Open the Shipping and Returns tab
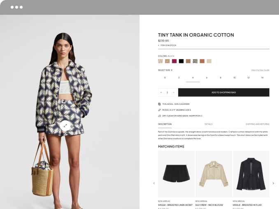279x209 pixels. [x=257, y=124]
